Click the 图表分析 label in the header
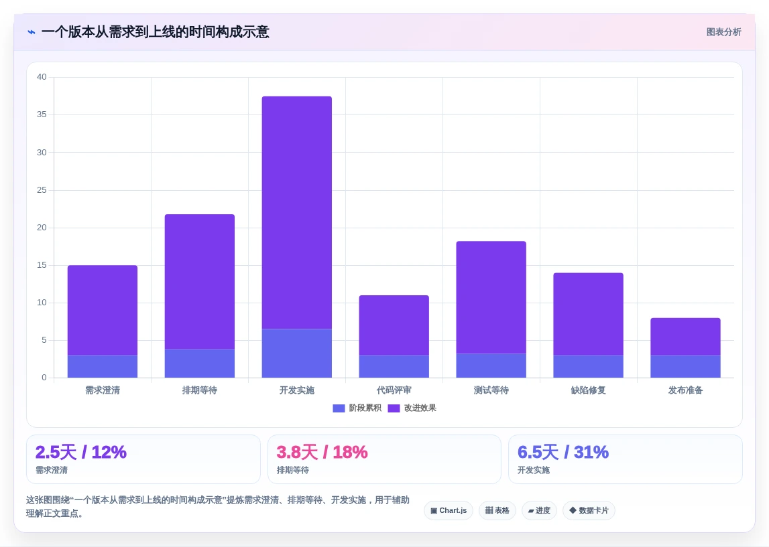The width and height of the screenshot is (769, 547). click(x=723, y=32)
